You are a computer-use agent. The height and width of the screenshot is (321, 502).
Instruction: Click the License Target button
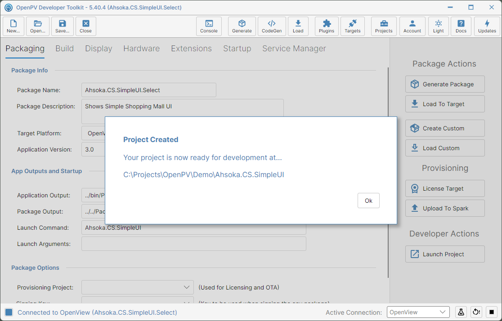[445, 188]
